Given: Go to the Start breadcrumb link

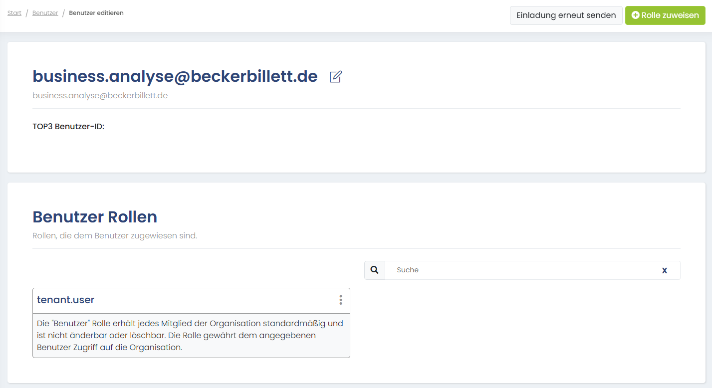Looking at the screenshot, I should click(x=14, y=13).
